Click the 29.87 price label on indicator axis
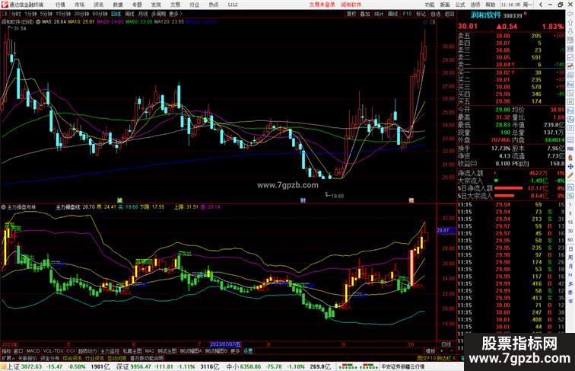Image resolution: width=575 pixels, height=371 pixels. [446, 230]
